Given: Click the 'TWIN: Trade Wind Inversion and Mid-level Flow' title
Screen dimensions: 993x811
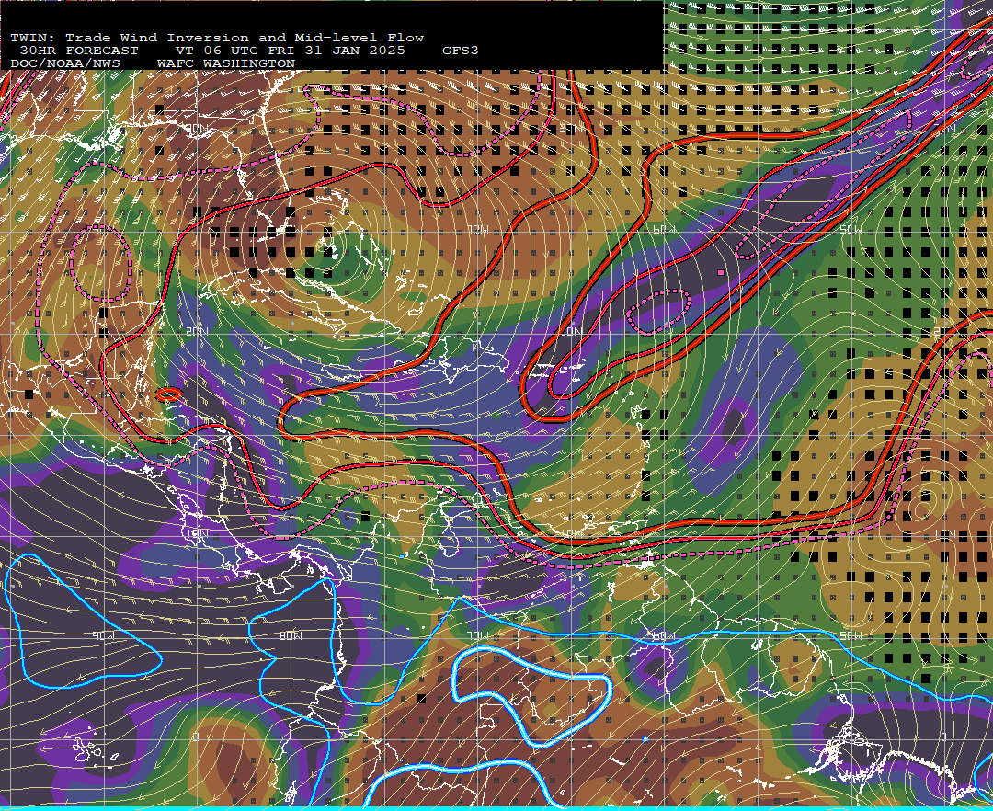Looking at the screenshot, I should pos(217,38).
